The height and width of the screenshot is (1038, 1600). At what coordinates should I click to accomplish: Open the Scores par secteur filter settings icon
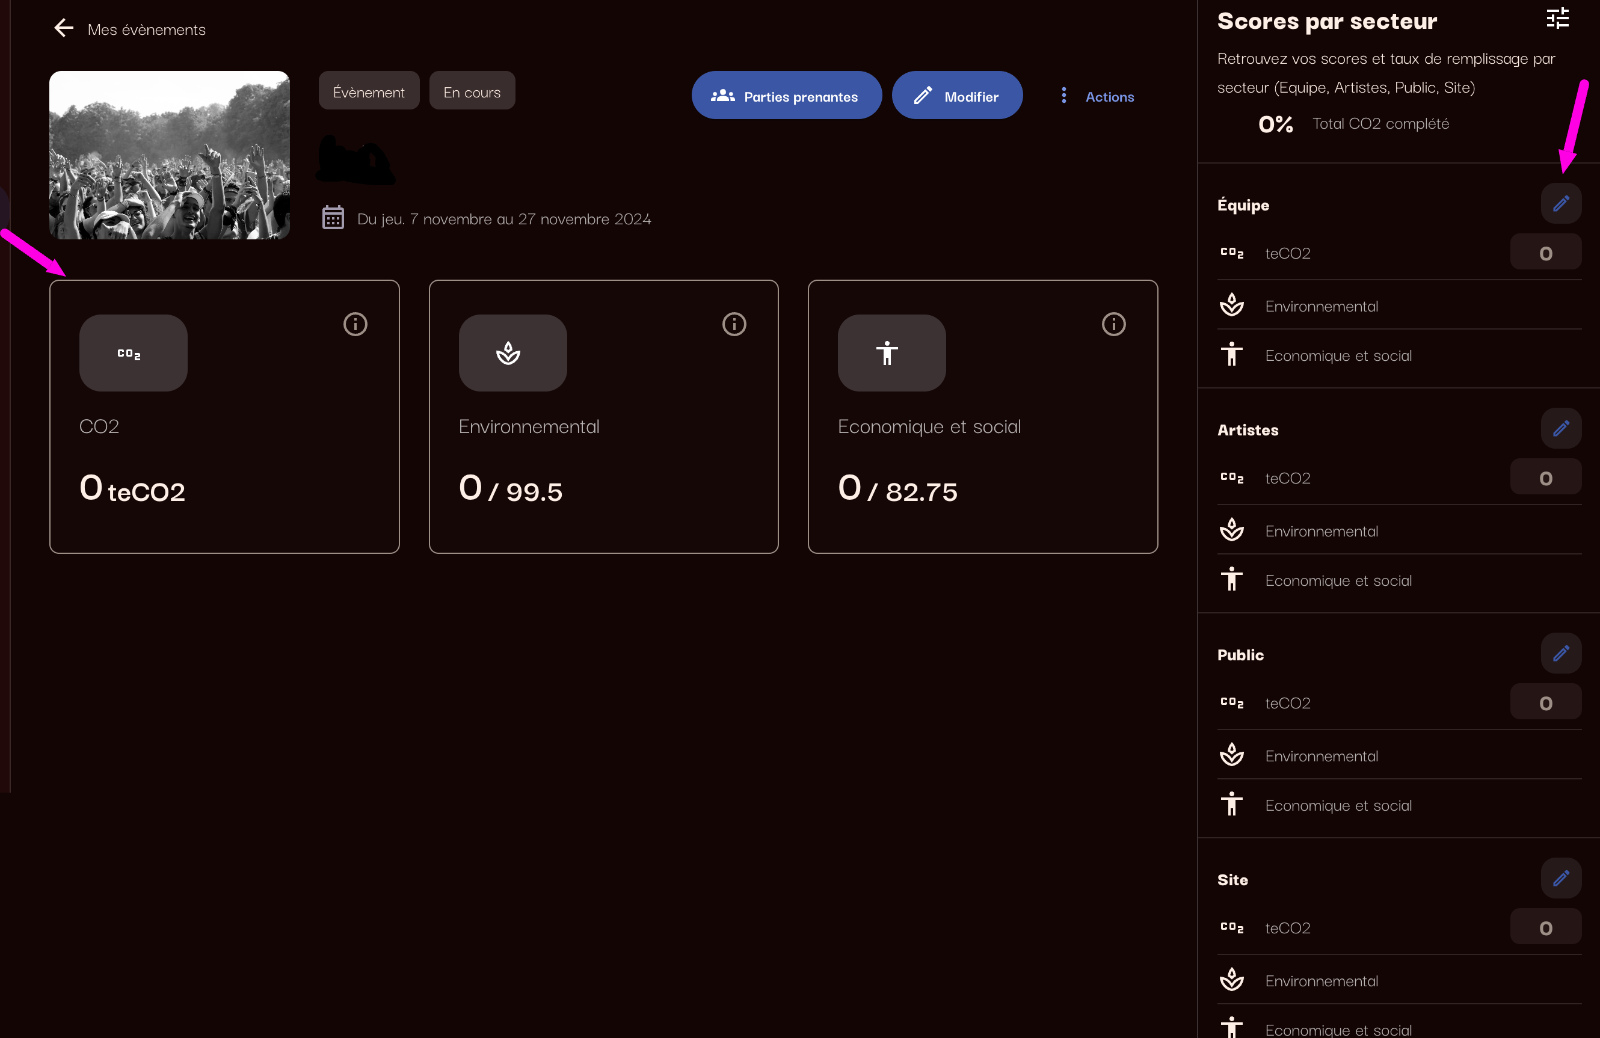point(1557,19)
